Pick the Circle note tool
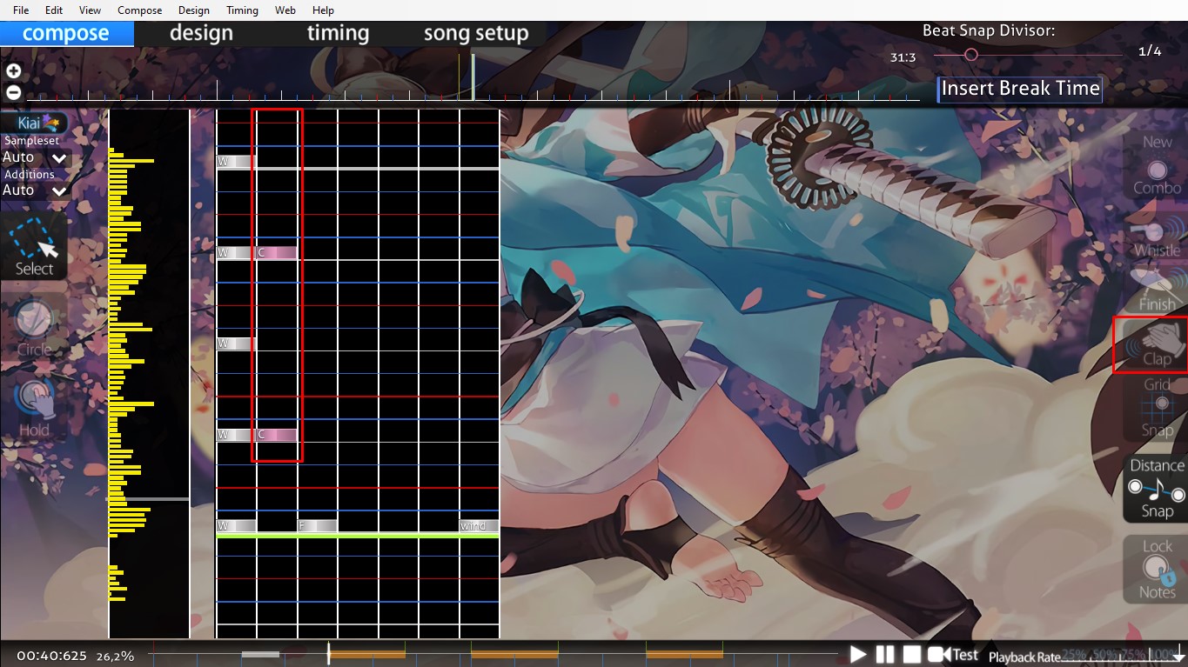Screen dimensions: 1188x667 (x=35, y=327)
